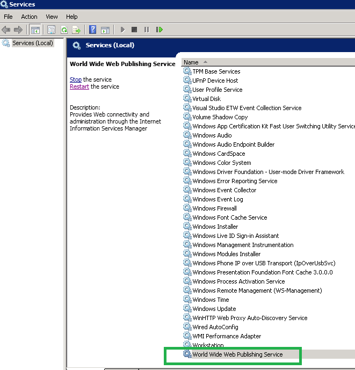The width and height of the screenshot is (355, 370).
Task: Click the Start Service play icon
Action: point(122,30)
